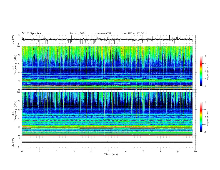The height and width of the screenshot is (170, 220).
Task: Click time axis tick label "9"
Action: pyautogui.click(x=178, y=151)
